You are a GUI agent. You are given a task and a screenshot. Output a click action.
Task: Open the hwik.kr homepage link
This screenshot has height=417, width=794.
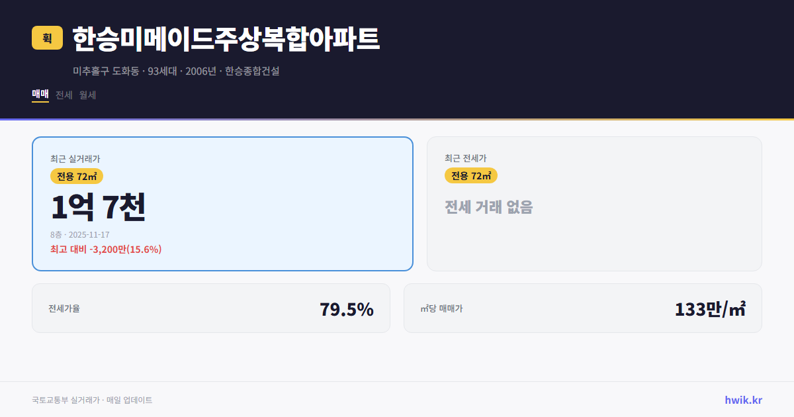pyautogui.click(x=742, y=400)
